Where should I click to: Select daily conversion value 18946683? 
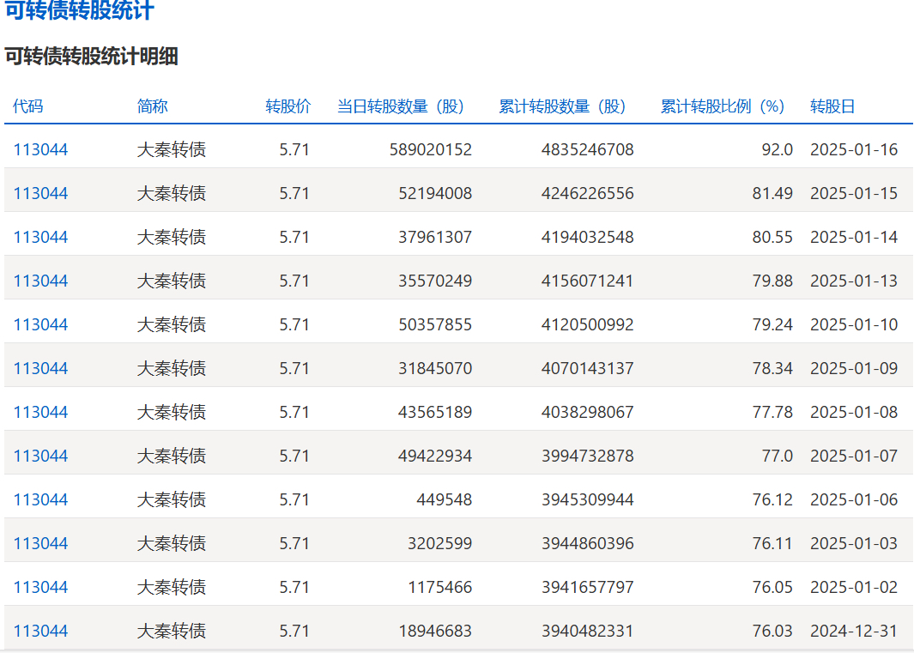coord(435,631)
